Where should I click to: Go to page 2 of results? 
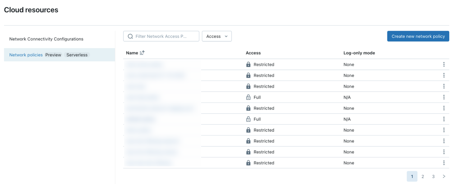click(x=423, y=176)
